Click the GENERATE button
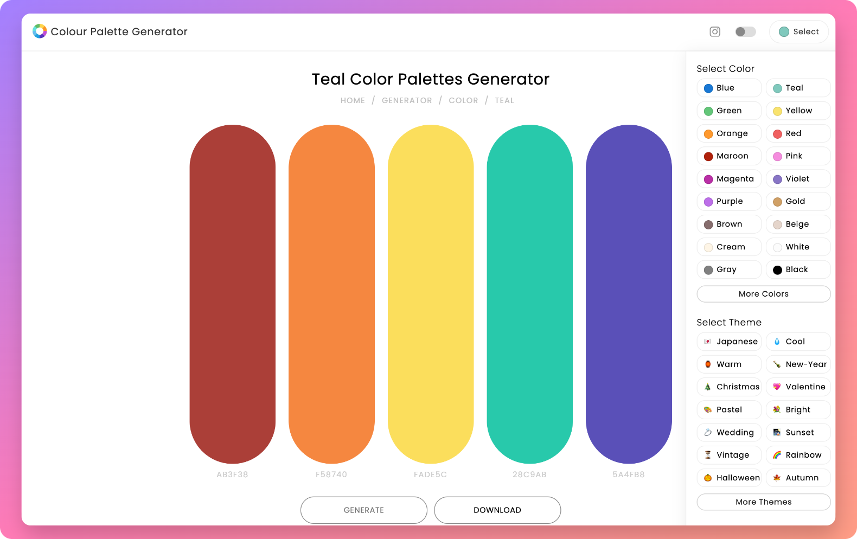The height and width of the screenshot is (539, 857). [x=364, y=510]
